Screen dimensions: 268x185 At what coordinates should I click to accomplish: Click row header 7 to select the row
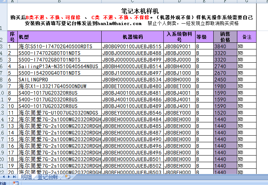click(3, 73)
